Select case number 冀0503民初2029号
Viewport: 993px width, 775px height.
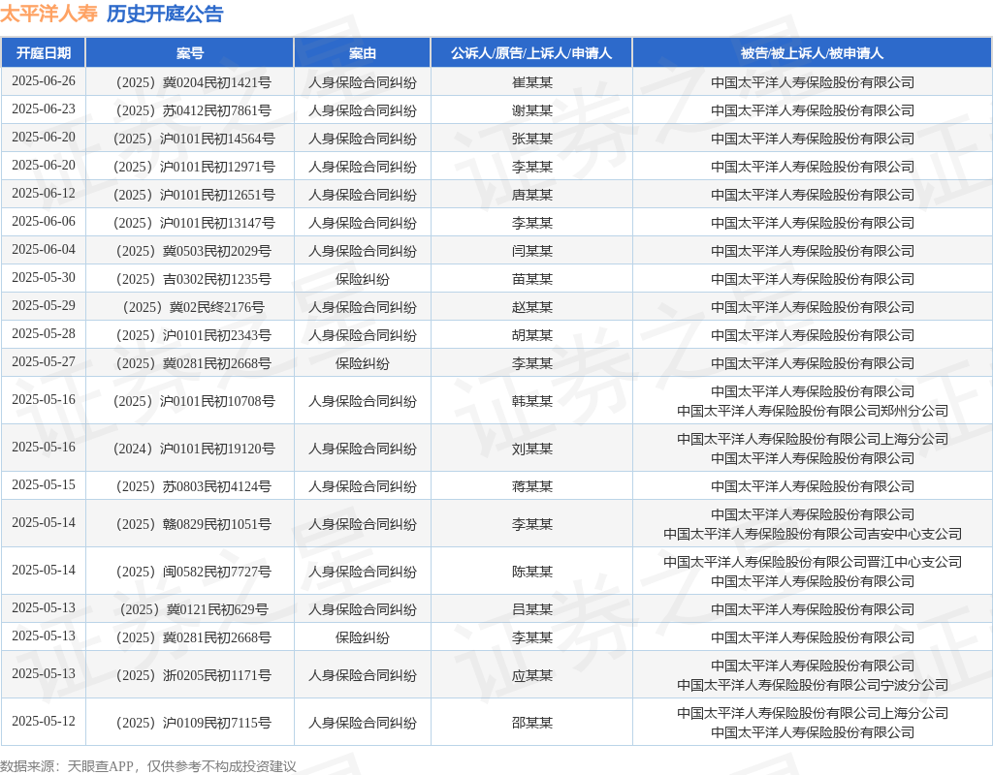193,251
